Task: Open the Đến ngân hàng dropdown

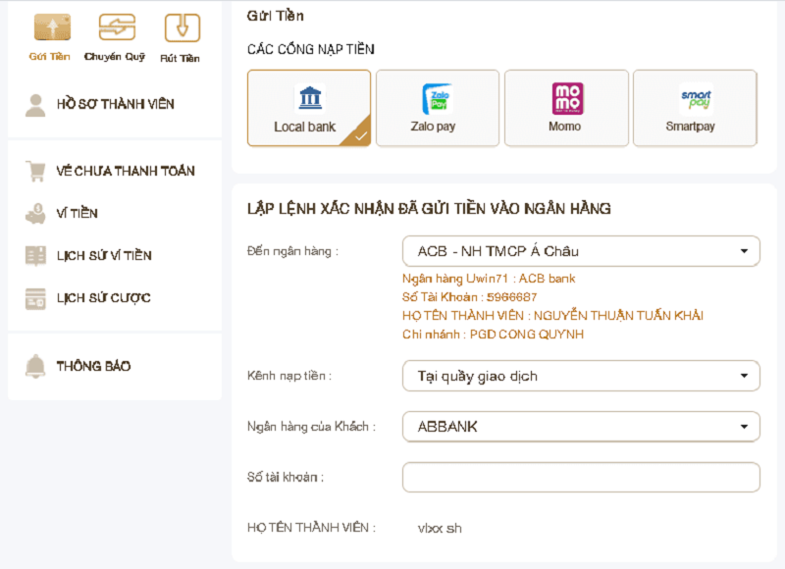Action: click(x=581, y=251)
